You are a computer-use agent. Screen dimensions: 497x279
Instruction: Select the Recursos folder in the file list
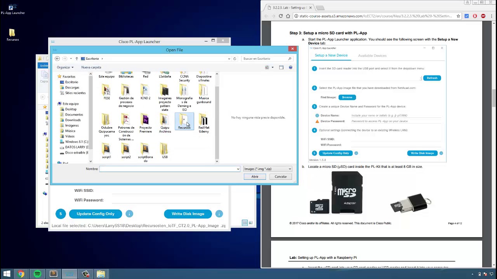[x=184, y=122]
